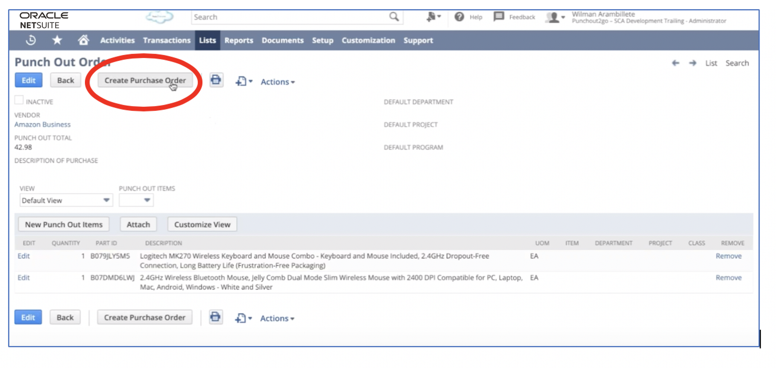This screenshot has height=368, width=776.
Task: Click the top Edit button
Action: [29, 80]
